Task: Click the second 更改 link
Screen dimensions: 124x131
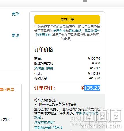Action: [x=15, y=35]
